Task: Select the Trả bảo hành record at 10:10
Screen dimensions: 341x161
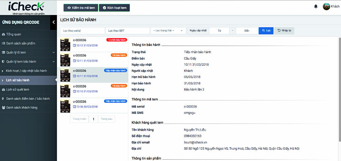Action: tap(93, 91)
